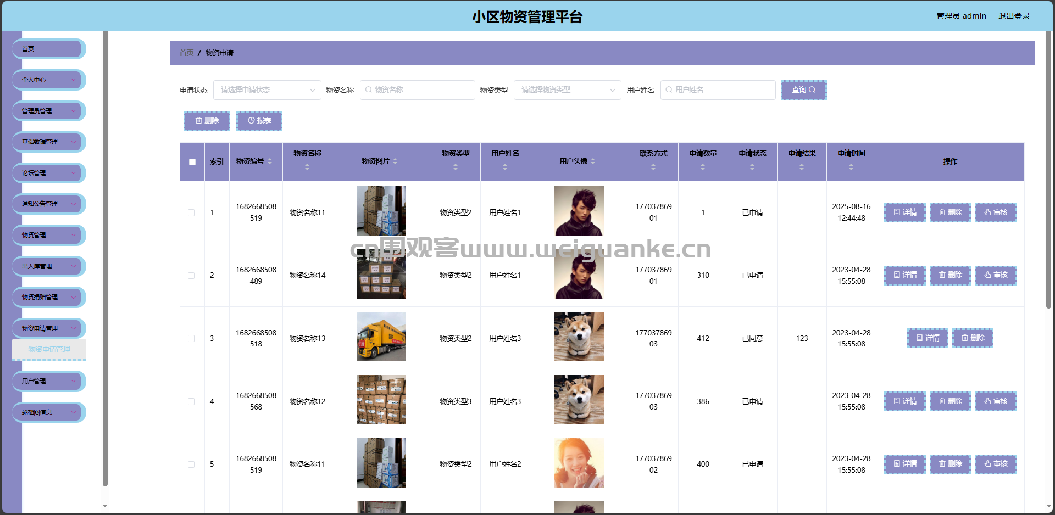Click the sort arrows beside 物资编号 header
The image size is (1055, 515).
[x=270, y=161]
